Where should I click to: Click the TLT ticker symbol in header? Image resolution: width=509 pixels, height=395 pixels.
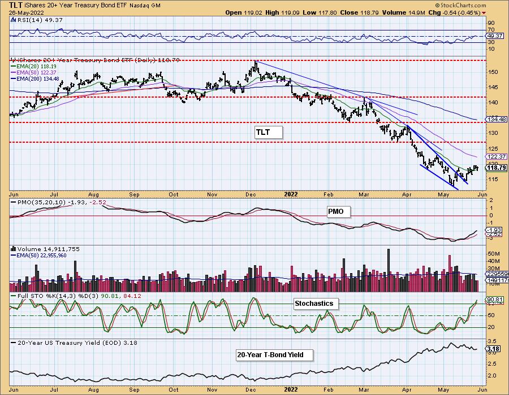point(16,5)
